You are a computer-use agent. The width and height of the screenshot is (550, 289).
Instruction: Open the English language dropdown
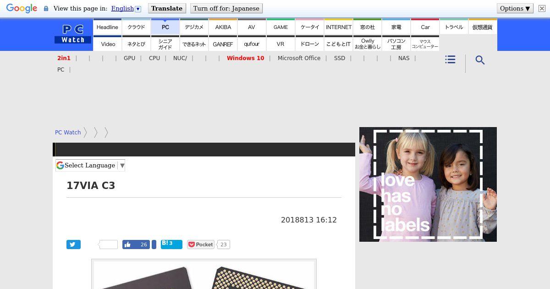pyautogui.click(x=126, y=8)
